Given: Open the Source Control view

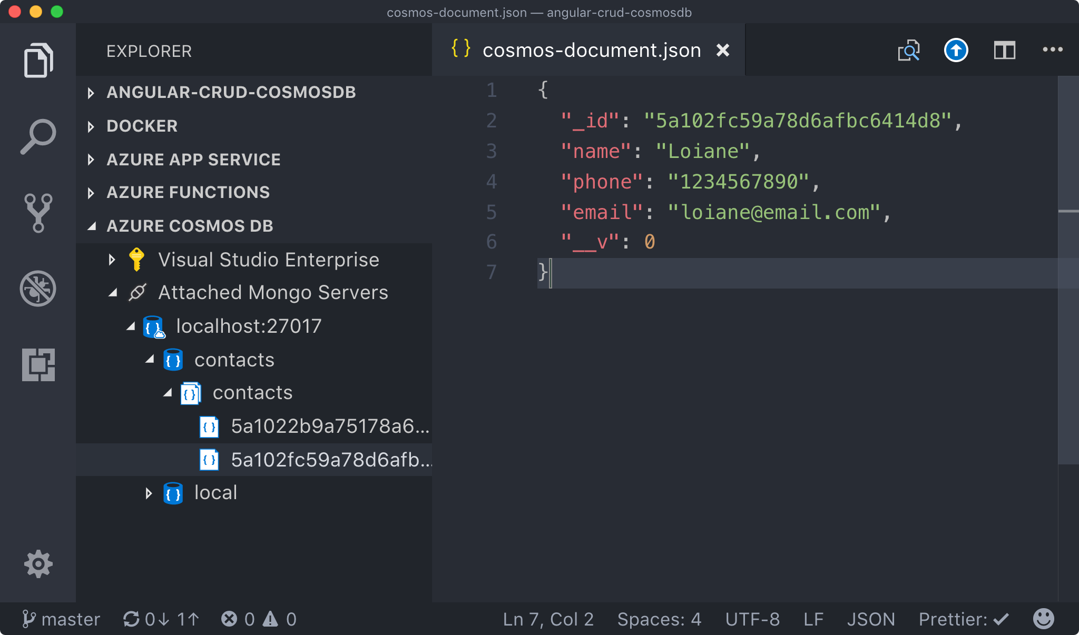Looking at the screenshot, I should click(38, 213).
